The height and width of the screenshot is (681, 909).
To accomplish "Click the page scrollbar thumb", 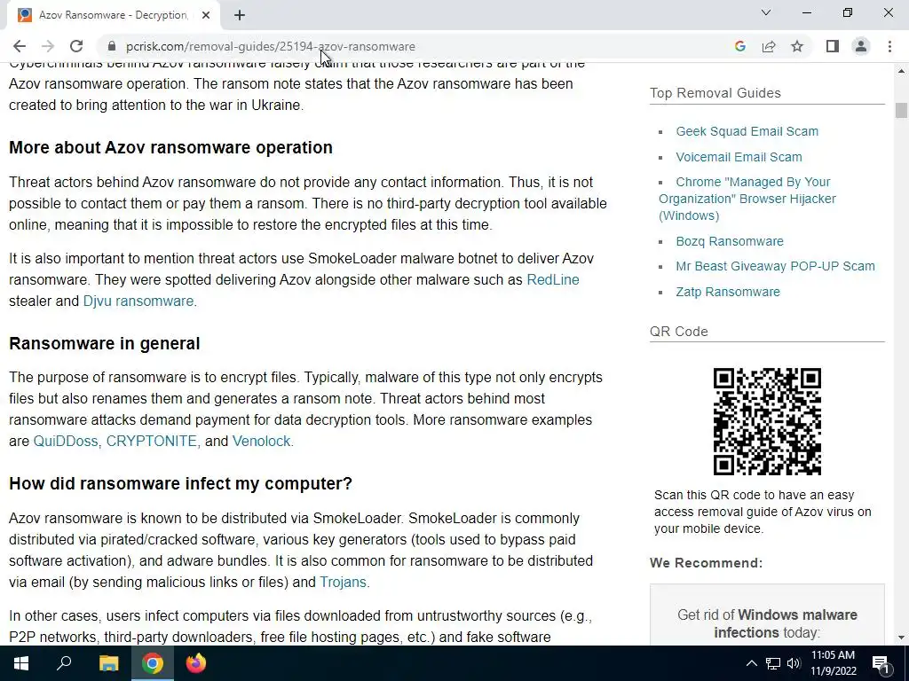I will tap(901, 110).
